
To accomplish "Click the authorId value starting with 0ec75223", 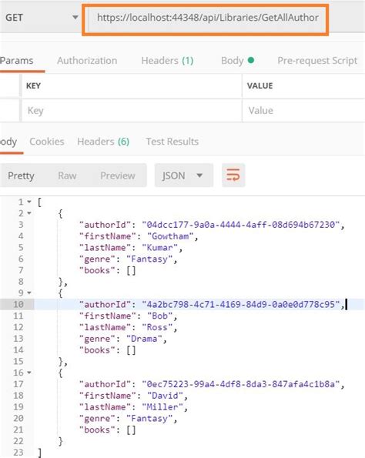I will coord(241,384).
